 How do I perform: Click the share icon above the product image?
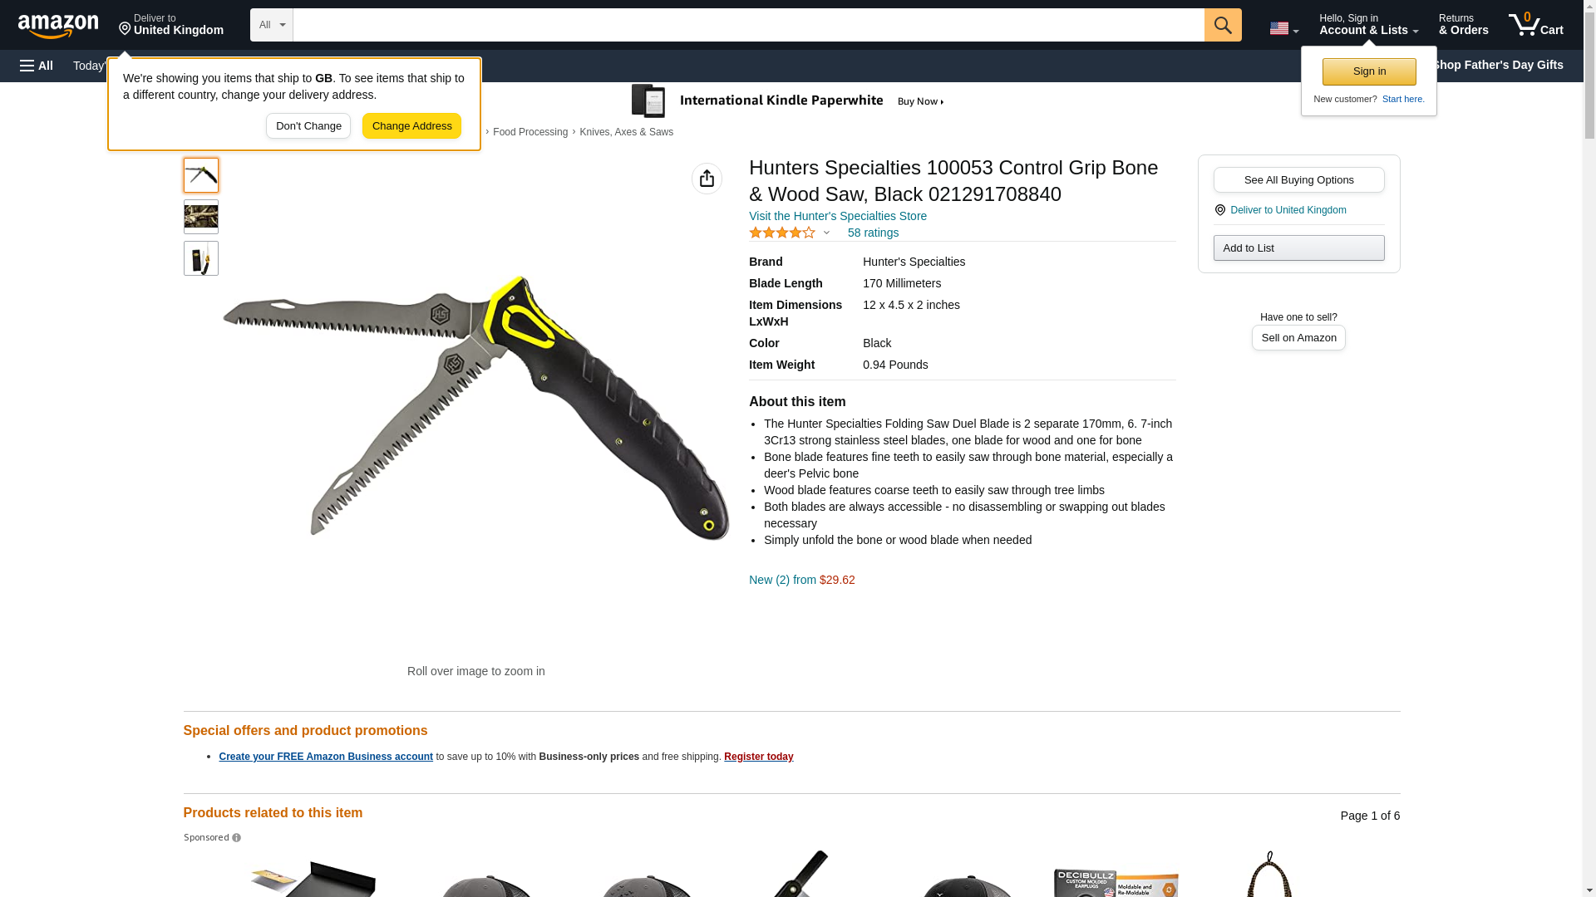(707, 179)
